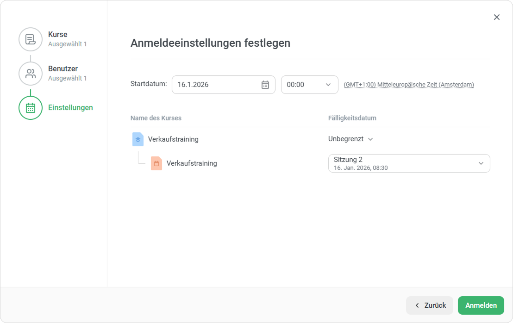Click the nested Verkaufstraining session name
The height and width of the screenshot is (323, 513).
[x=192, y=163]
